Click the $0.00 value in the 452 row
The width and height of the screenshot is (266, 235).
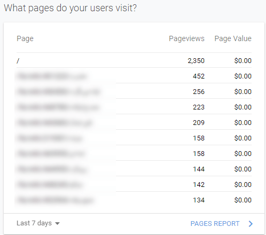243,76
